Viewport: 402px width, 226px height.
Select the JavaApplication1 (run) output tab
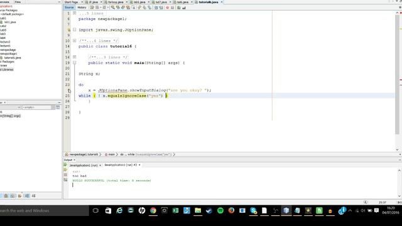pyautogui.click(x=84, y=165)
